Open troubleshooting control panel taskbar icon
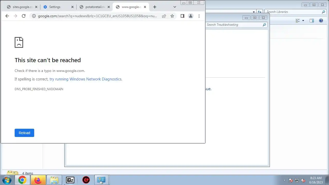 coord(102,180)
